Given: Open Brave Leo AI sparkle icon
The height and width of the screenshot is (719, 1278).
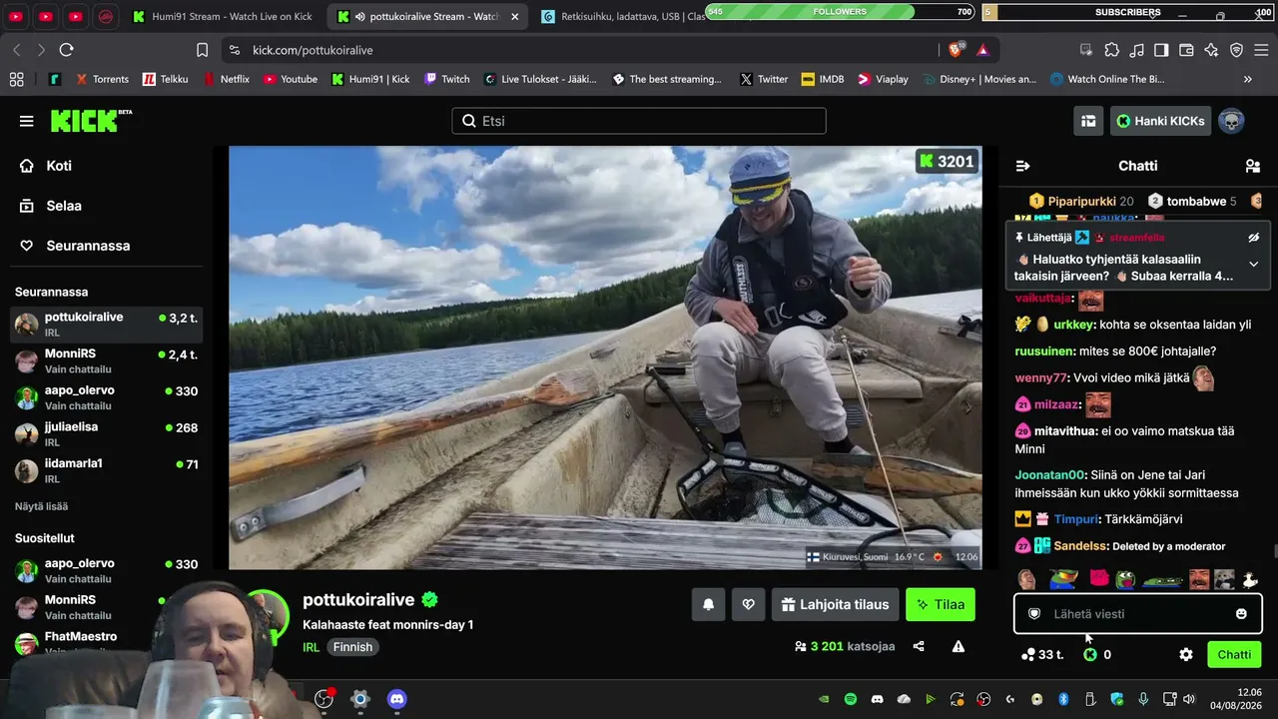Looking at the screenshot, I should coord(1211,50).
